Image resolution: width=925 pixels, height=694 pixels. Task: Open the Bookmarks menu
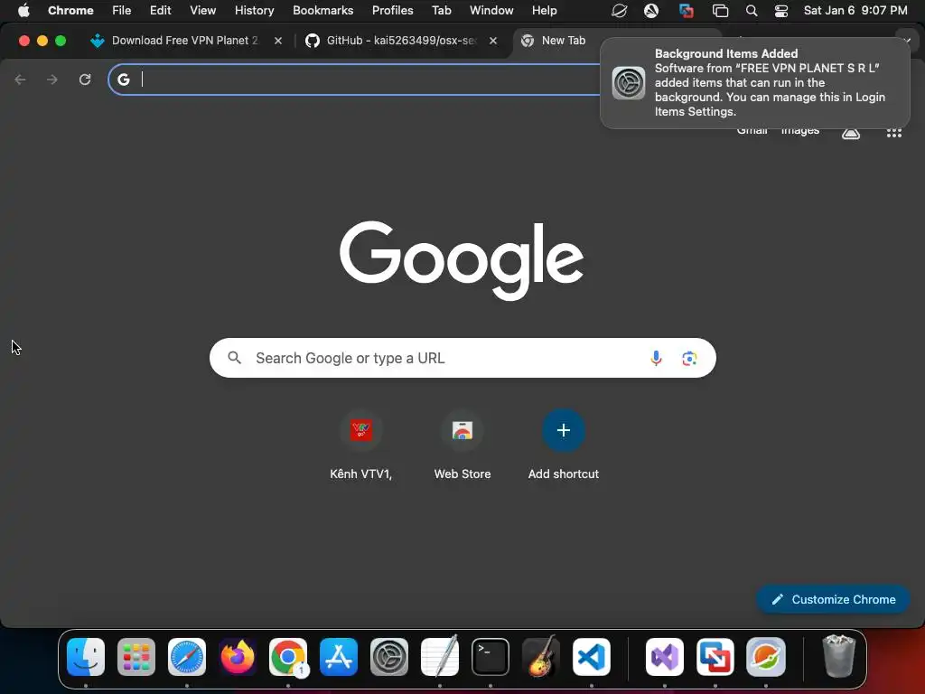click(x=323, y=11)
